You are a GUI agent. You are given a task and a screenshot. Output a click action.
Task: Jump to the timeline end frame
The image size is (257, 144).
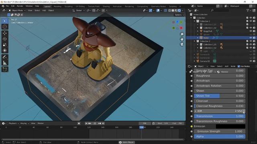[103, 124]
